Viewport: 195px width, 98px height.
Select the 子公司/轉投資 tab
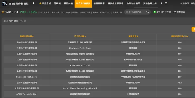pos(83,4)
